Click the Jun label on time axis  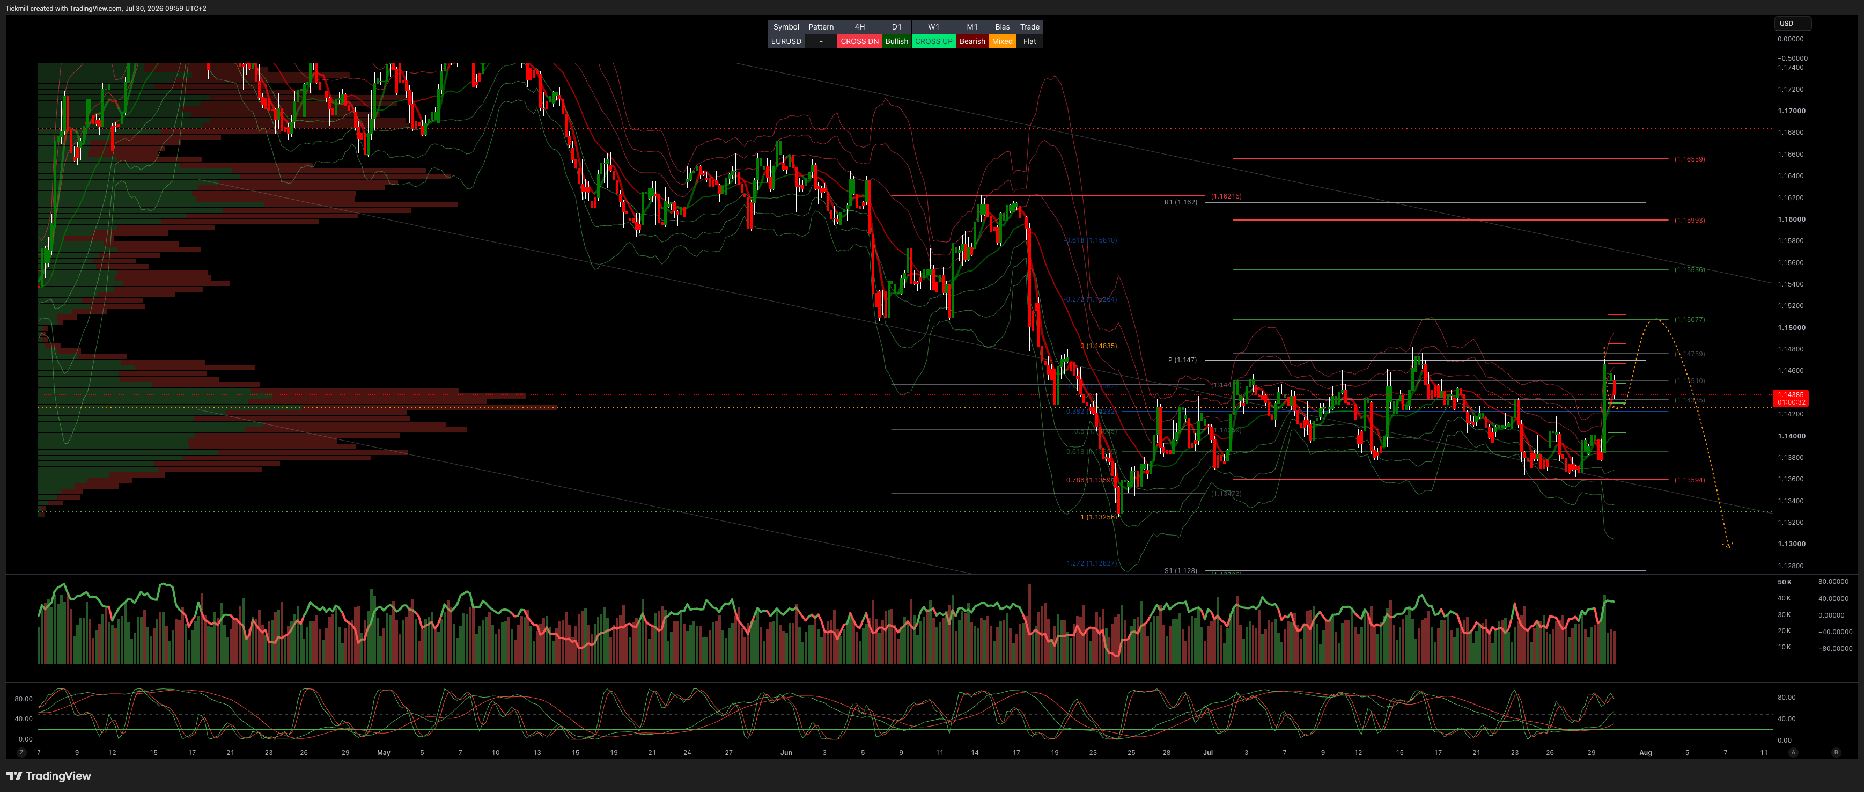click(786, 752)
